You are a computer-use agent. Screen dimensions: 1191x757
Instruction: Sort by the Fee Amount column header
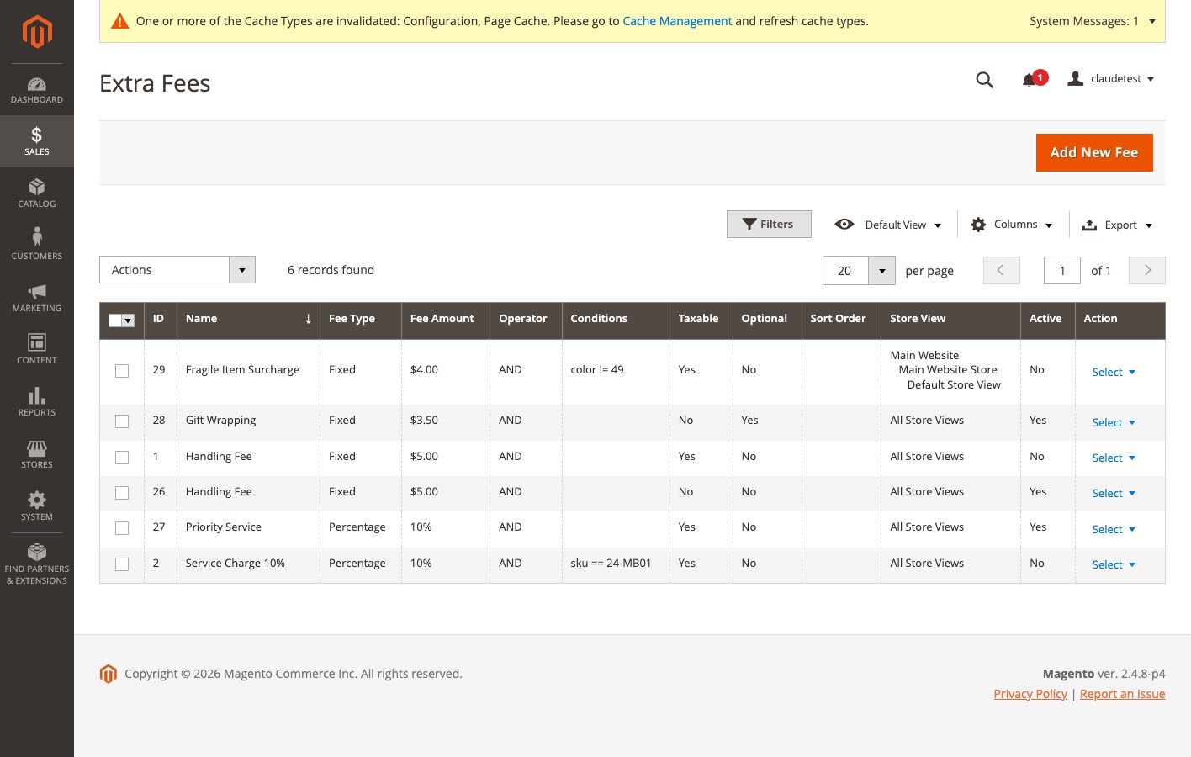(x=446, y=319)
